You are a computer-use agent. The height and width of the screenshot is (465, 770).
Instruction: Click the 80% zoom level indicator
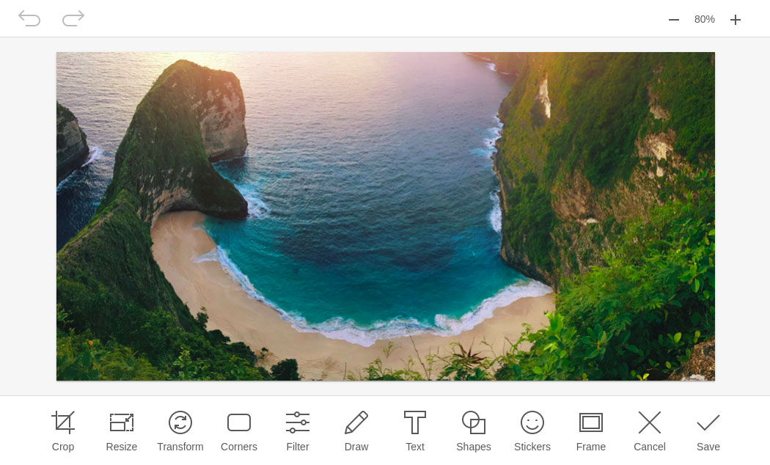click(x=705, y=19)
